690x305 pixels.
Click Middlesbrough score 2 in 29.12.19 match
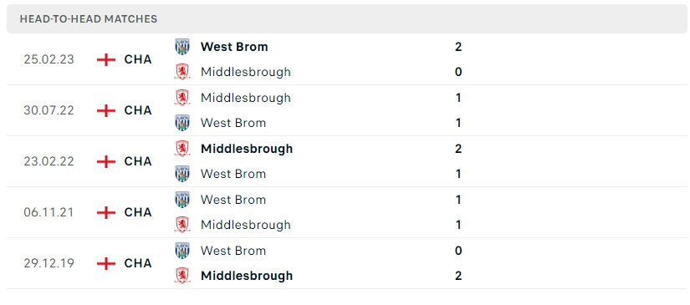[458, 276]
